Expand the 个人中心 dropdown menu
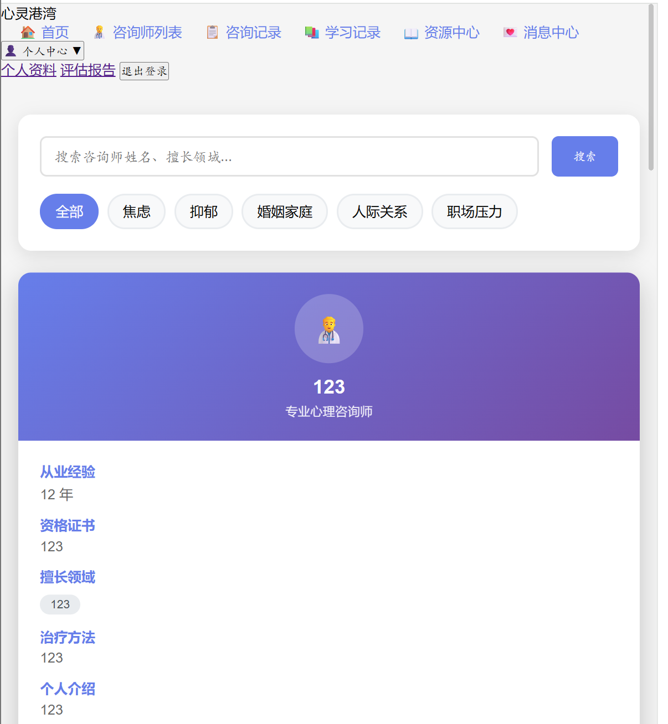The image size is (668, 724). [x=43, y=50]
